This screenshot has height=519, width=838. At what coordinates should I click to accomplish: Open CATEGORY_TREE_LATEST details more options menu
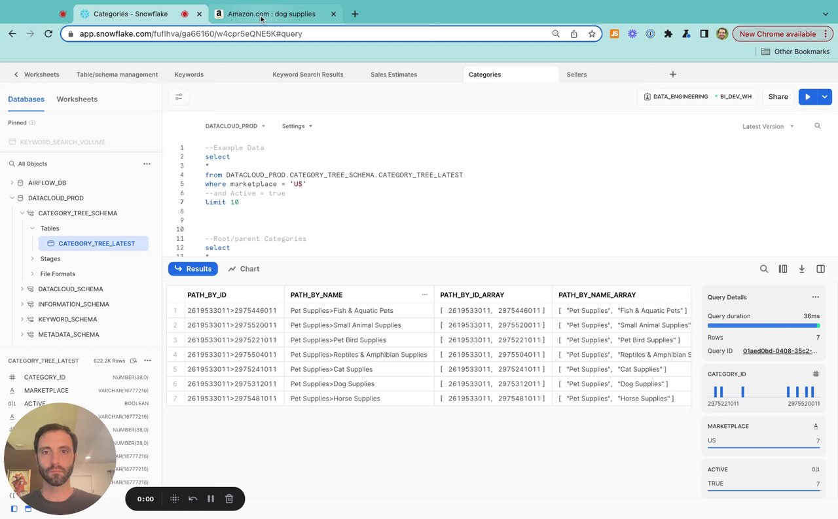tap(147, 361)
